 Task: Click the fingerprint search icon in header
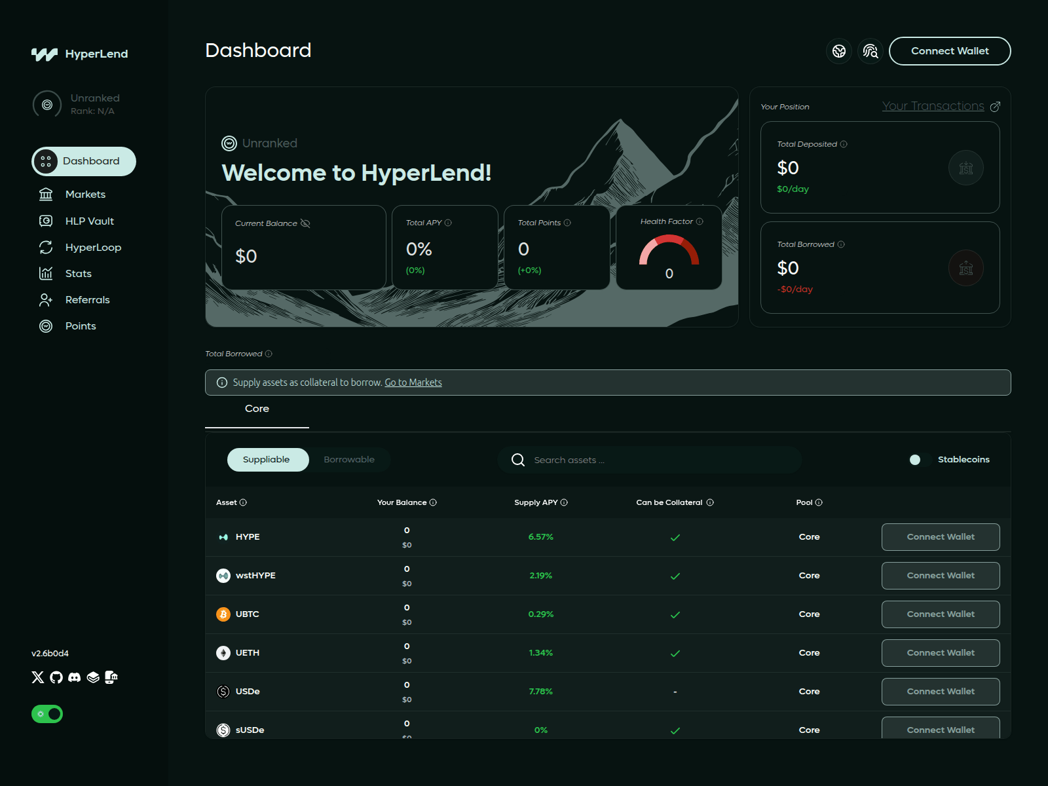870,51
